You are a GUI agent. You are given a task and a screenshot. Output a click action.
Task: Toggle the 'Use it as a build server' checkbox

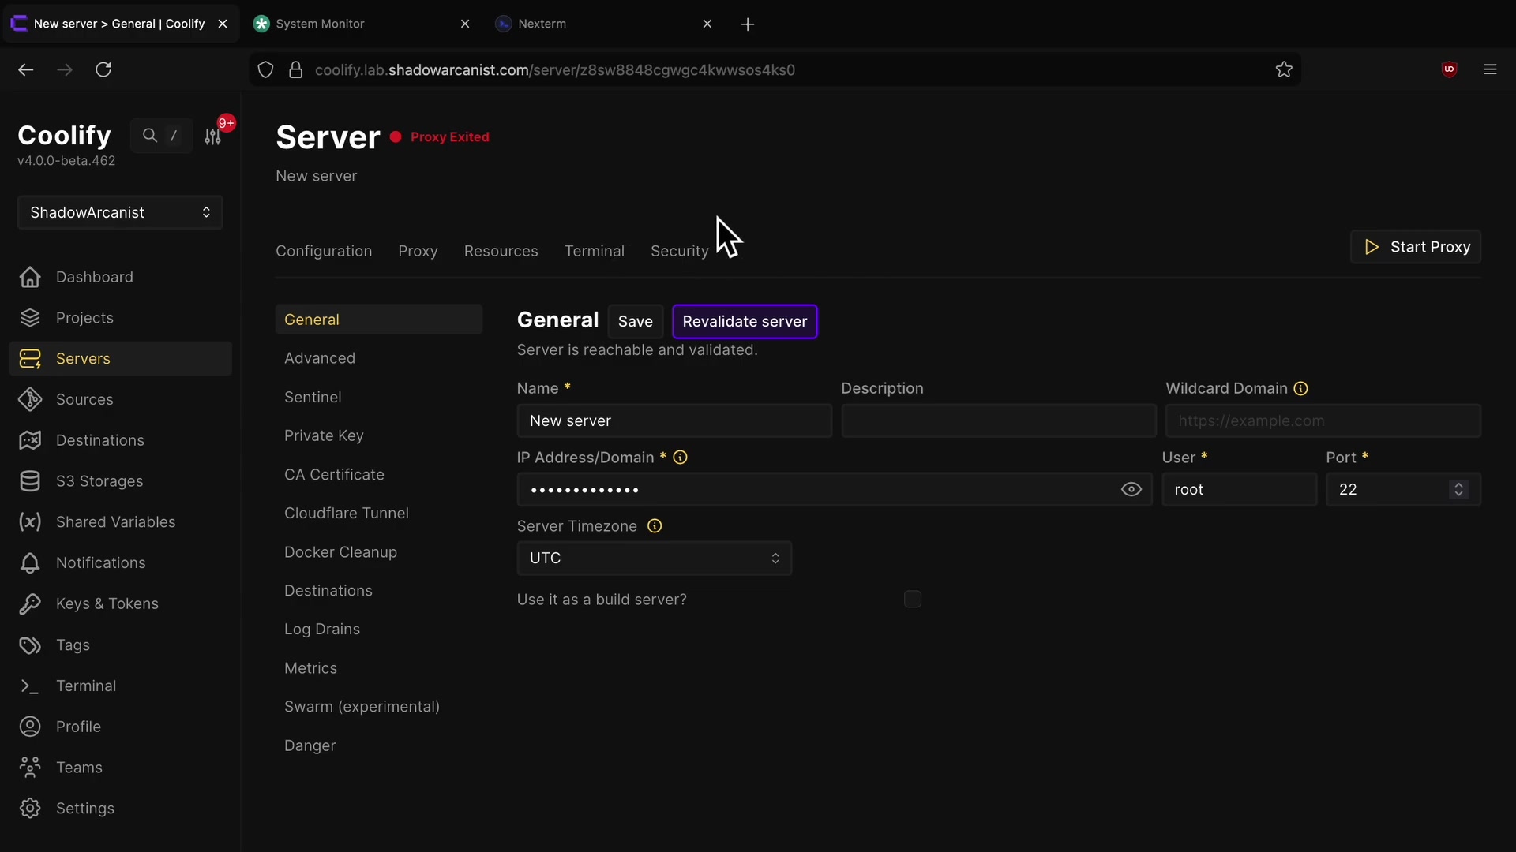(913, 600)
